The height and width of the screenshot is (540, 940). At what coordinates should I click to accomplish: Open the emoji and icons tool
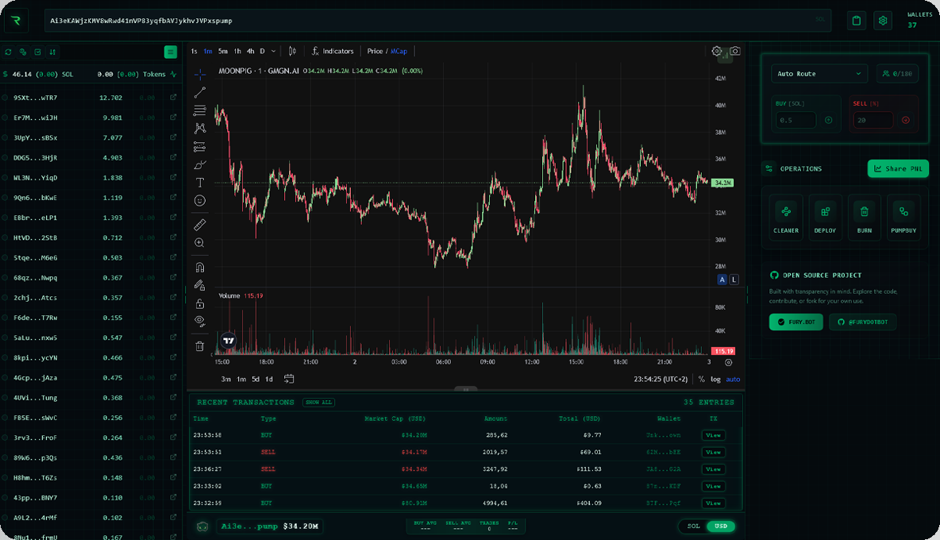coord(199,201)
